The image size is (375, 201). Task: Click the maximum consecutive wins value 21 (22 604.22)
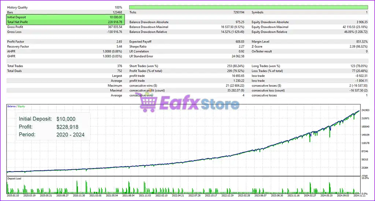coord(235,85)
